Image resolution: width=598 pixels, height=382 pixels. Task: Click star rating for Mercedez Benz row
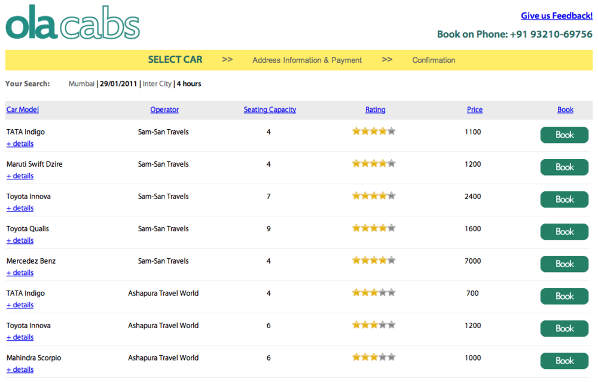pos(374,260)
